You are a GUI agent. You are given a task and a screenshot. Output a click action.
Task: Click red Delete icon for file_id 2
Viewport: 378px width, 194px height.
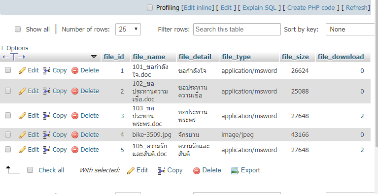pos(75,91)
